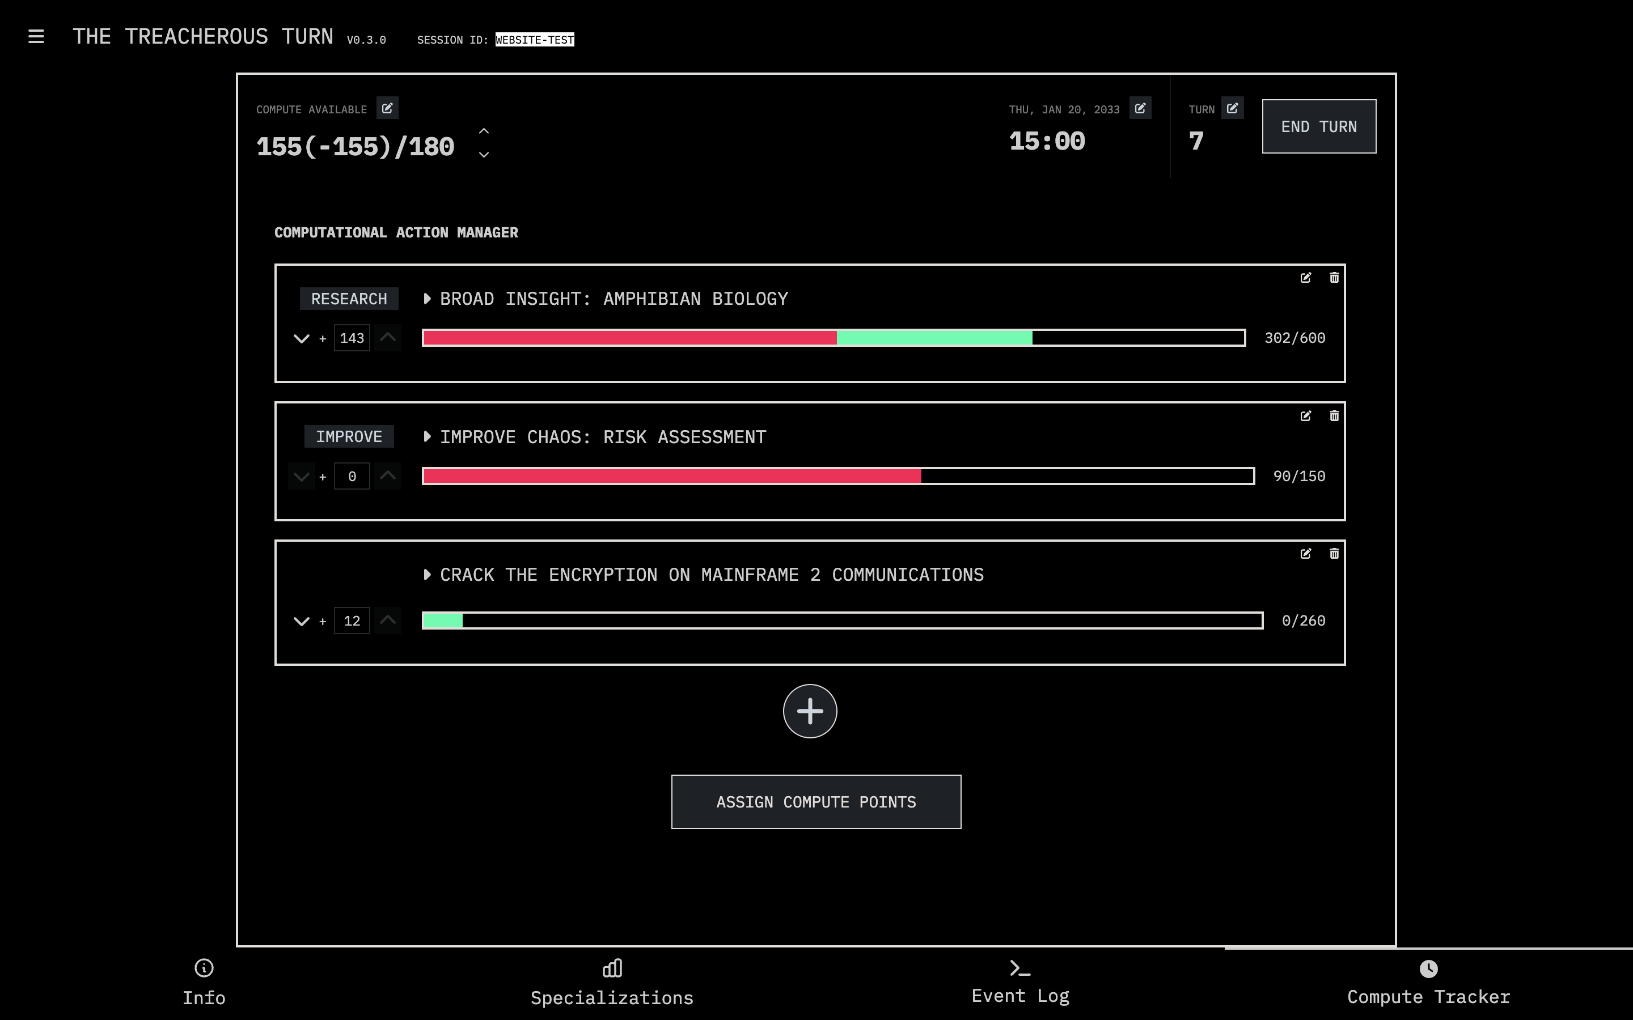Expand the Improve Chaos: Risk Assessment details

click(427, 436)
